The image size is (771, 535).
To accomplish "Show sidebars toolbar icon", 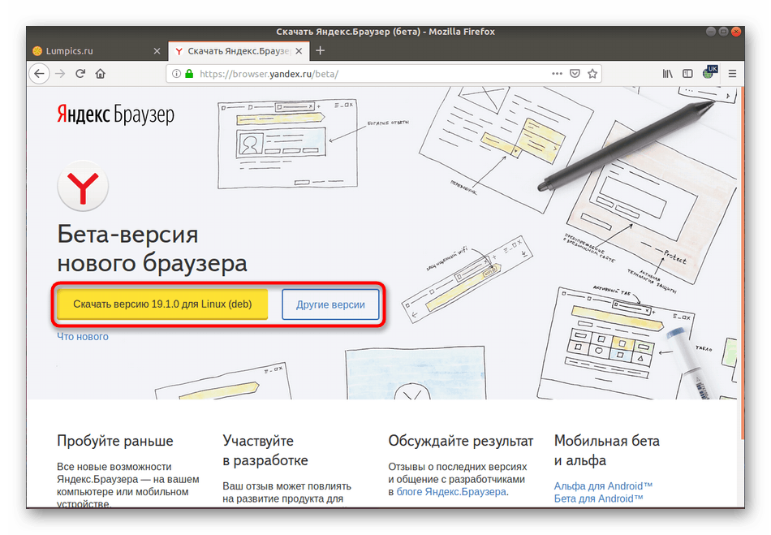I will click(x=687, y=74).
